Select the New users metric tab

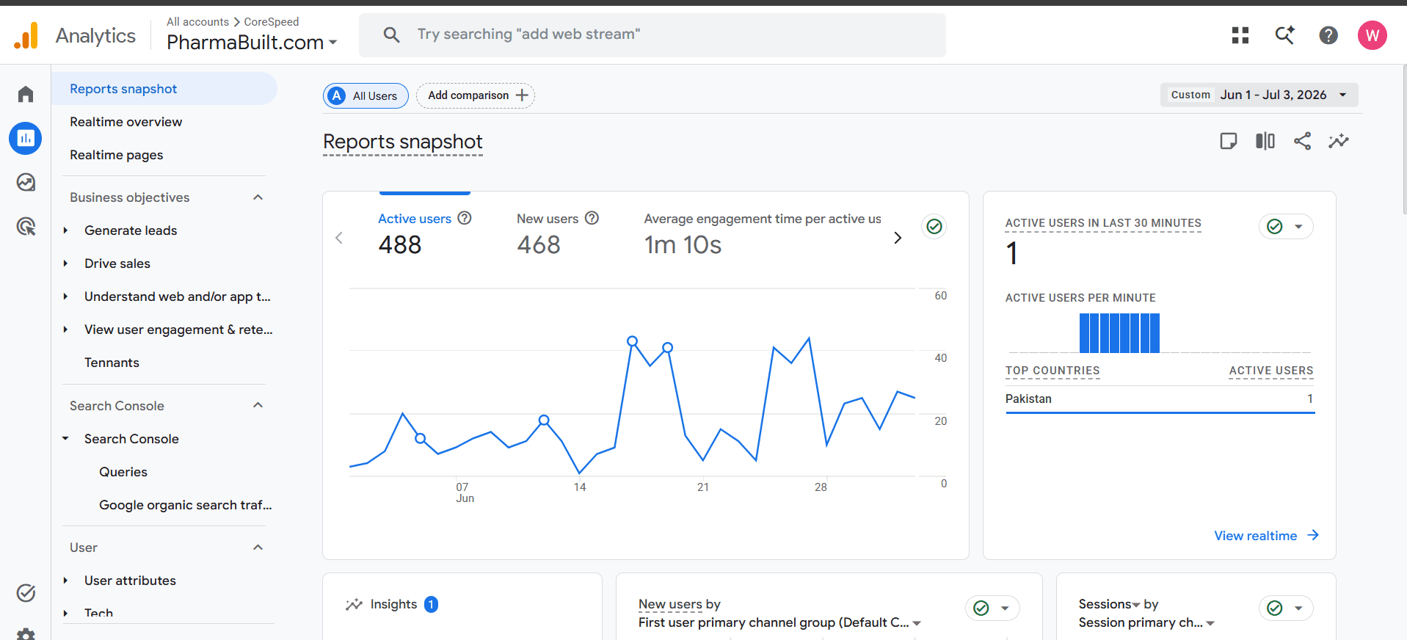[x=558, y=233]
